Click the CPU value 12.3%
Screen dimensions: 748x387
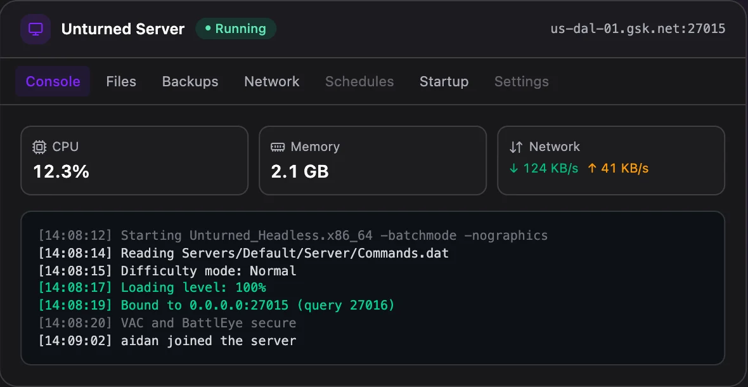61,171
